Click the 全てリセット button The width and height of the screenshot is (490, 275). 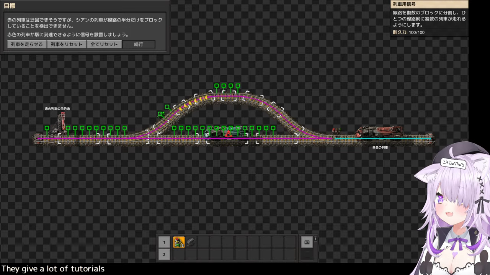(x=104, y=44)
